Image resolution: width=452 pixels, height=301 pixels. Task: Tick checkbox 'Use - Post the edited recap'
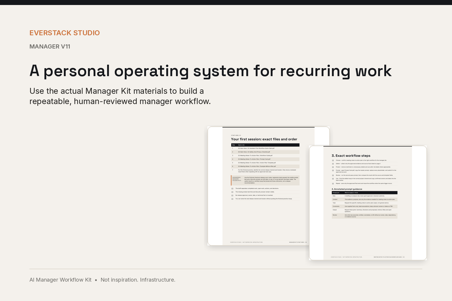coord(333,178)
